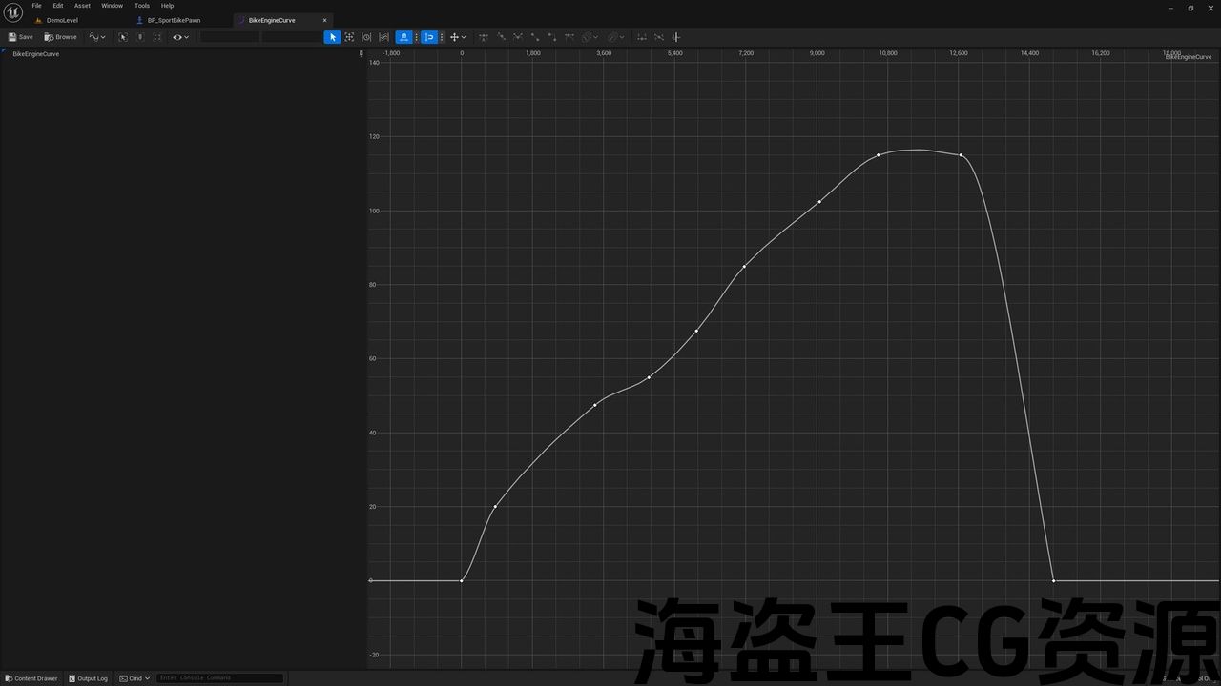Open the Asset menu

(x=82, y=6)
